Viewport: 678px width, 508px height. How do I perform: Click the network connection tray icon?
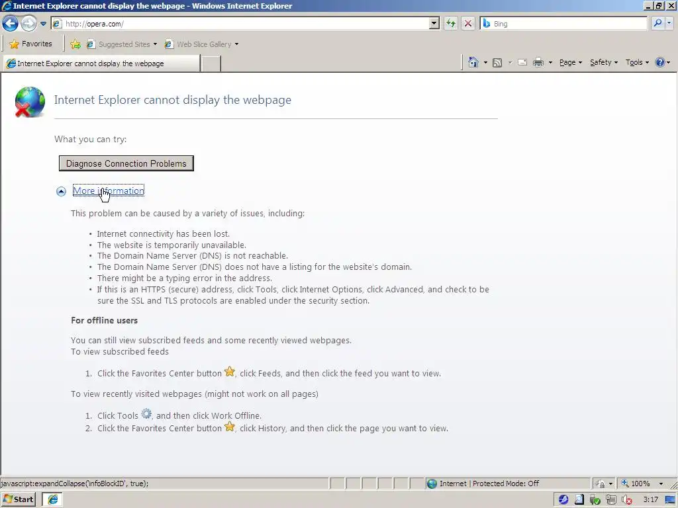click(x=610, y=500)
